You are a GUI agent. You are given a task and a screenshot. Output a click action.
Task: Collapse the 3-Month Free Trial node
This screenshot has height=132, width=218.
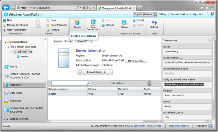tap(9, 47)
